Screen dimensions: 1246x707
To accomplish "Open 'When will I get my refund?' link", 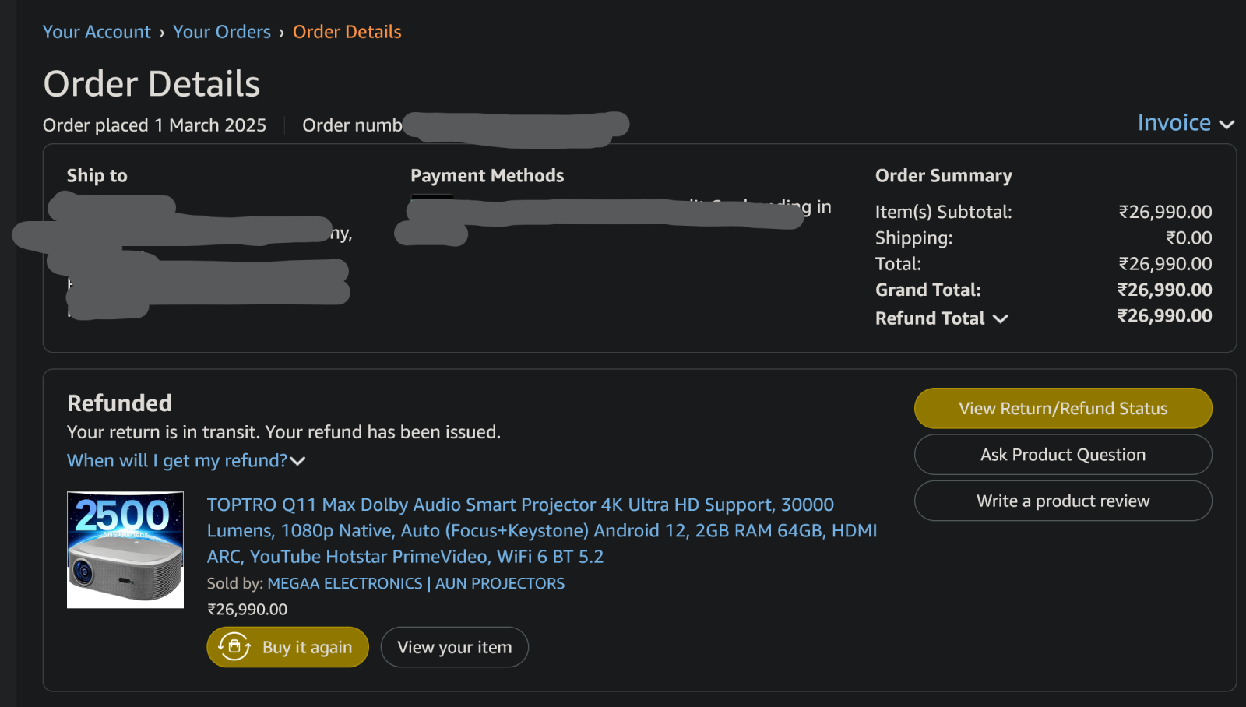I will [x=177, y=461].
